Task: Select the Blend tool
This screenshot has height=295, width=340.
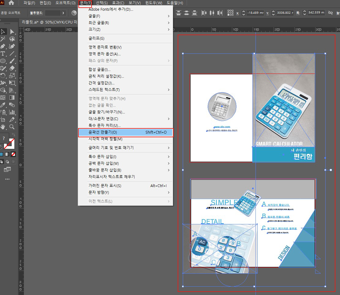Action: coord(12,105)
